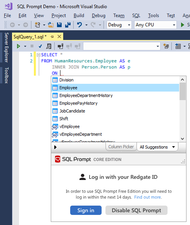Follow the Find out more link
Viewport: 190px width, 225px height.
pos(148,197)
